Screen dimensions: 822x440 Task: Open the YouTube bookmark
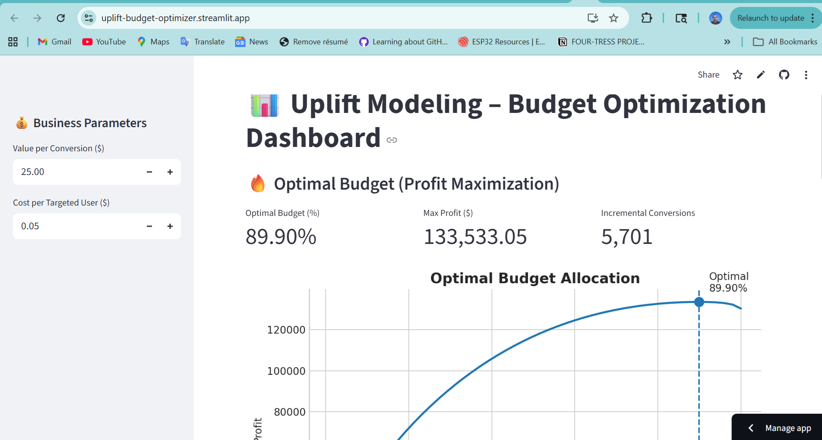[x=104, y=42]
